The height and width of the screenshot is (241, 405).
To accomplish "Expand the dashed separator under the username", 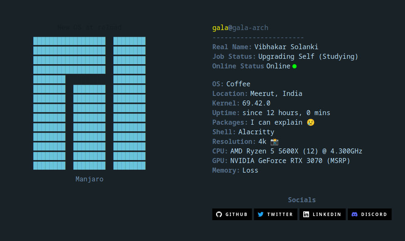I will click(257, 37).
